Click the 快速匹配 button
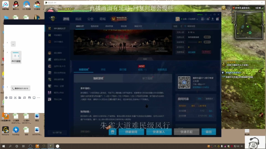The image size is (266, 149). coord(187,132)
